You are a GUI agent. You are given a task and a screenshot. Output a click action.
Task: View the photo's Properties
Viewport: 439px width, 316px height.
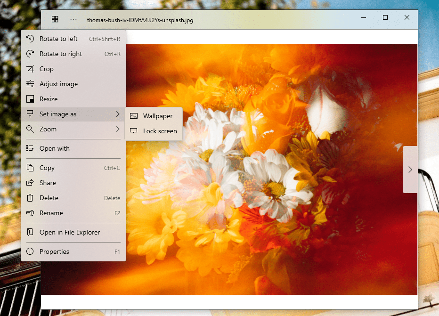click(x=53, y=251)
